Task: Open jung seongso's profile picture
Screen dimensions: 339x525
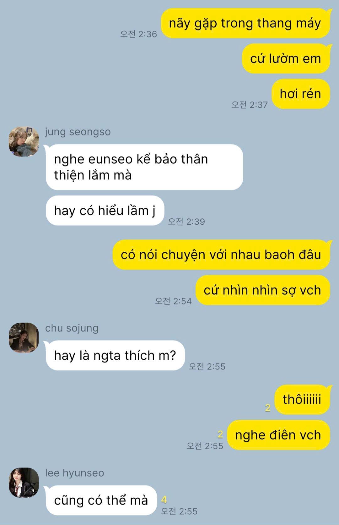Action: tap(24, 141)
